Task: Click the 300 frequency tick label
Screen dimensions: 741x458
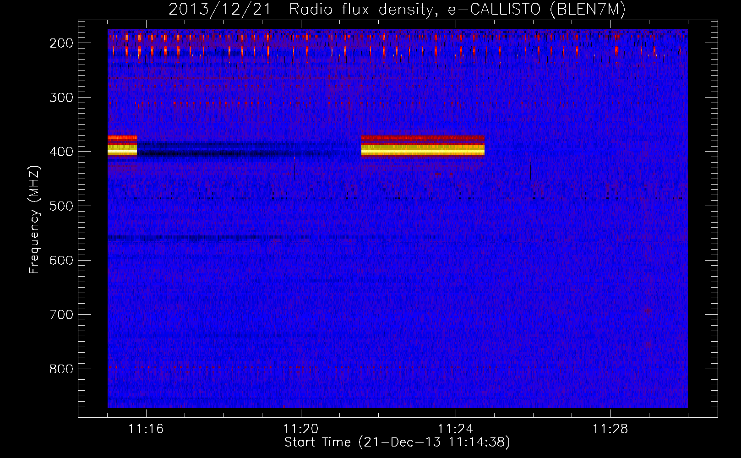Action: tap(61, 98)
